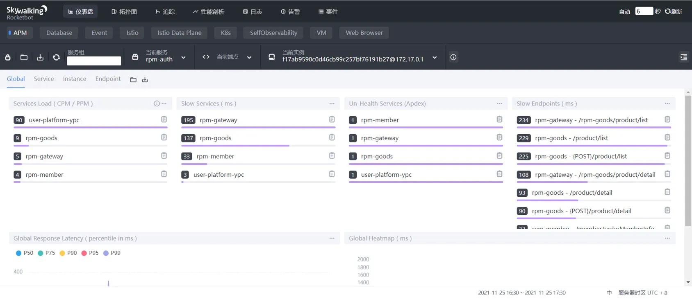This screenshot has width=692, height=299.
Task: Click the export icon next to the Endpoint tab
Action: pos(145,80)
